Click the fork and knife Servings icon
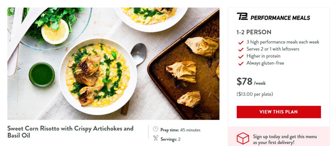The width and height of the screenshot is (334, 146). 156,139
